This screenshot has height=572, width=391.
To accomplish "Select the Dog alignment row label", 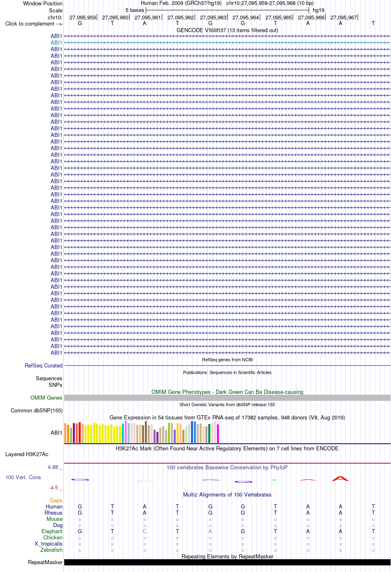I will click(x=58, y=525).
